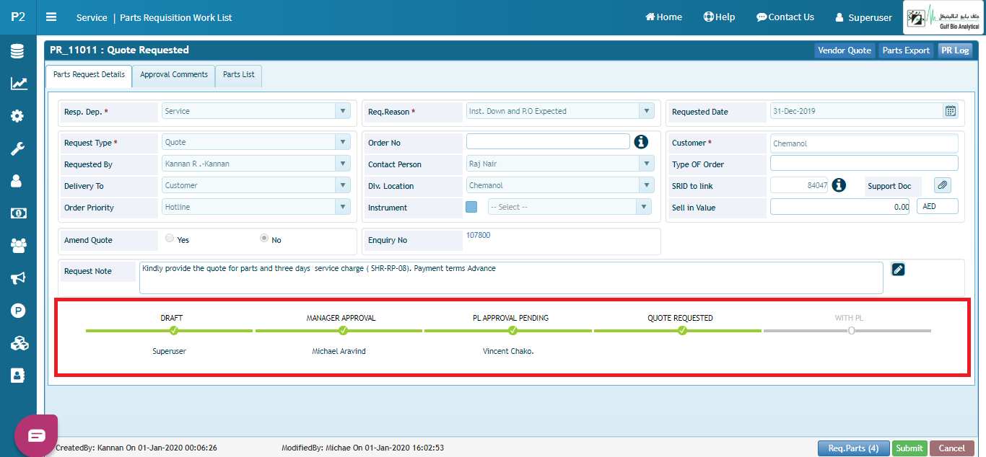The image size is (986, 457).
Task: Click the Support Doc paperclip attachment icon
Action: 942,185
